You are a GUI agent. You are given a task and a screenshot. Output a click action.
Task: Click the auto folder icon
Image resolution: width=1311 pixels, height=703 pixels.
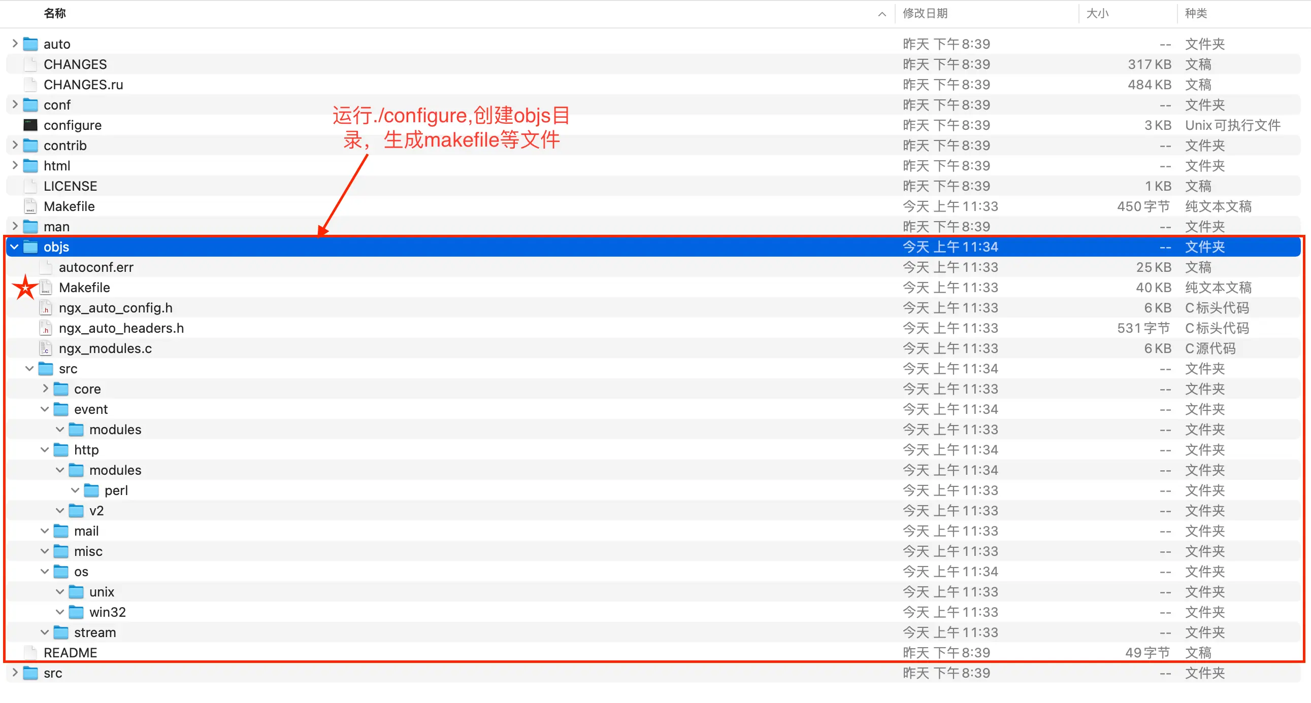pos(30,44)
